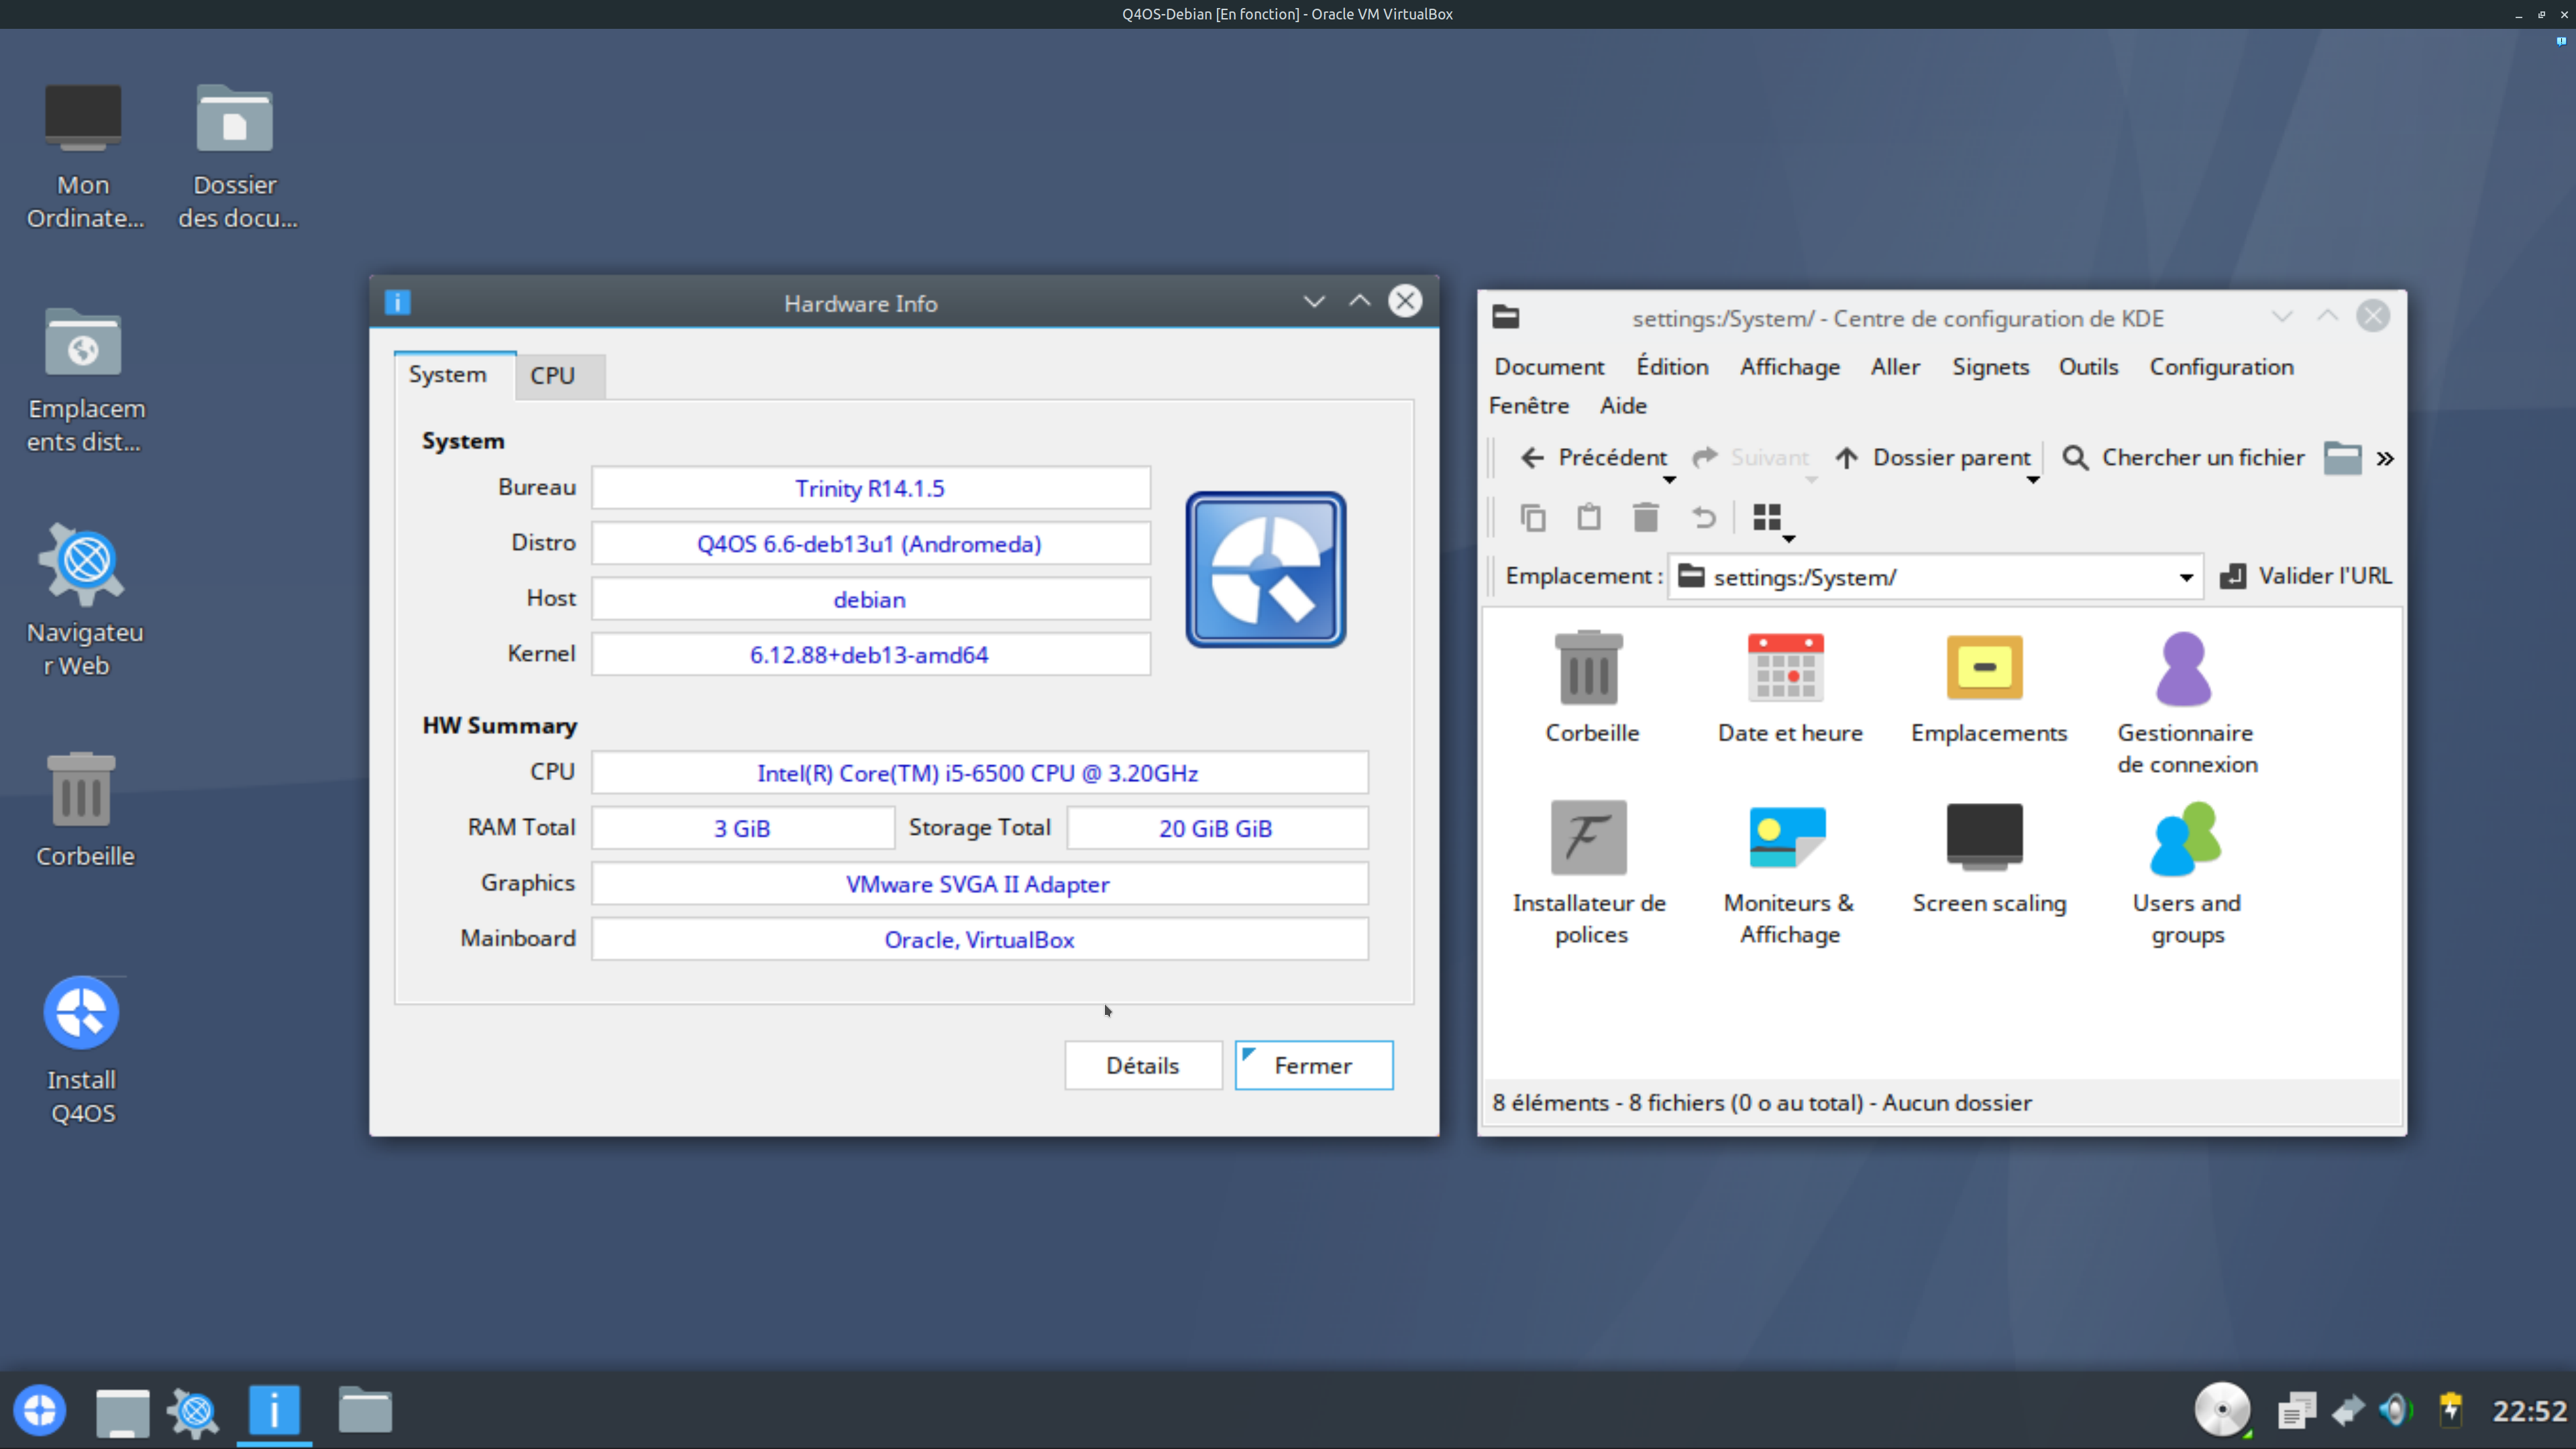Open the Signets menu
The image size is (2576, 1449).
click(1990, 367)
